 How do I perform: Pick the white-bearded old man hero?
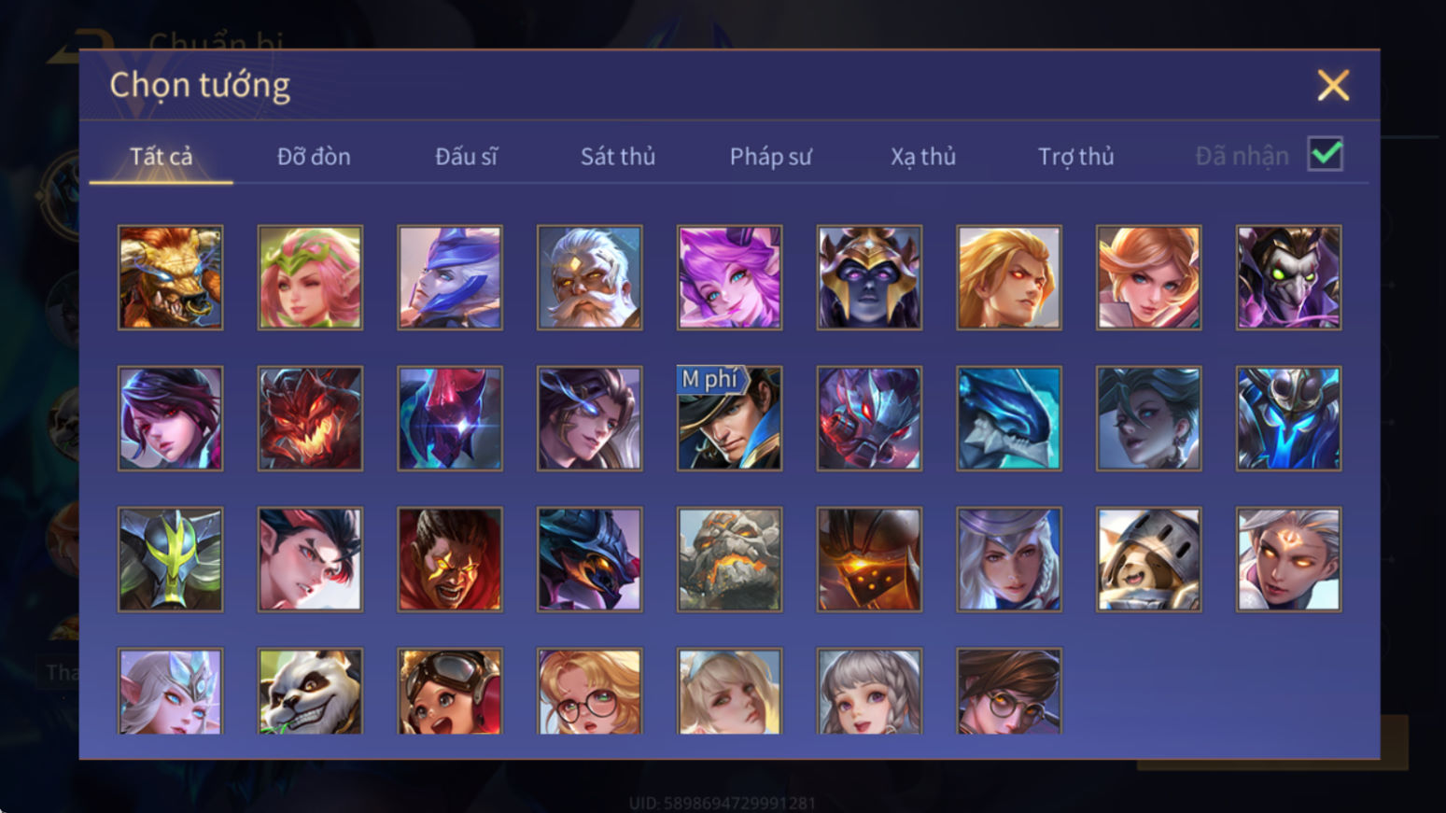(x=589, y=277)
